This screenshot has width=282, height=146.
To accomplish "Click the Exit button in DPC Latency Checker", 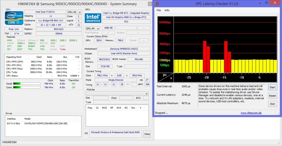I will 272,104.
